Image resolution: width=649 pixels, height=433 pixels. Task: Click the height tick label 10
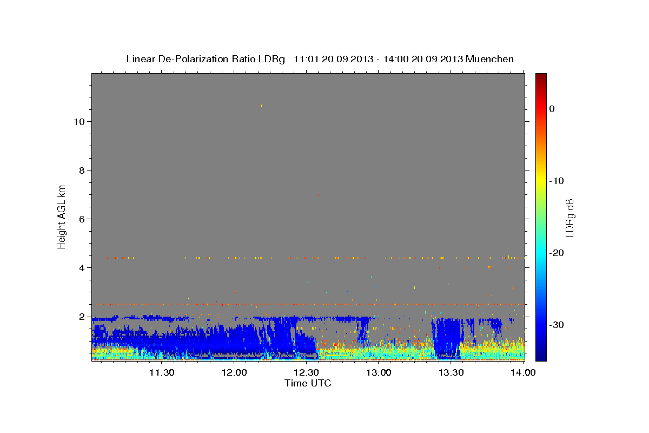point(79,122)
